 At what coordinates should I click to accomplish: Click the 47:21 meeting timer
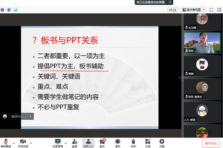[x=172, y=10]
